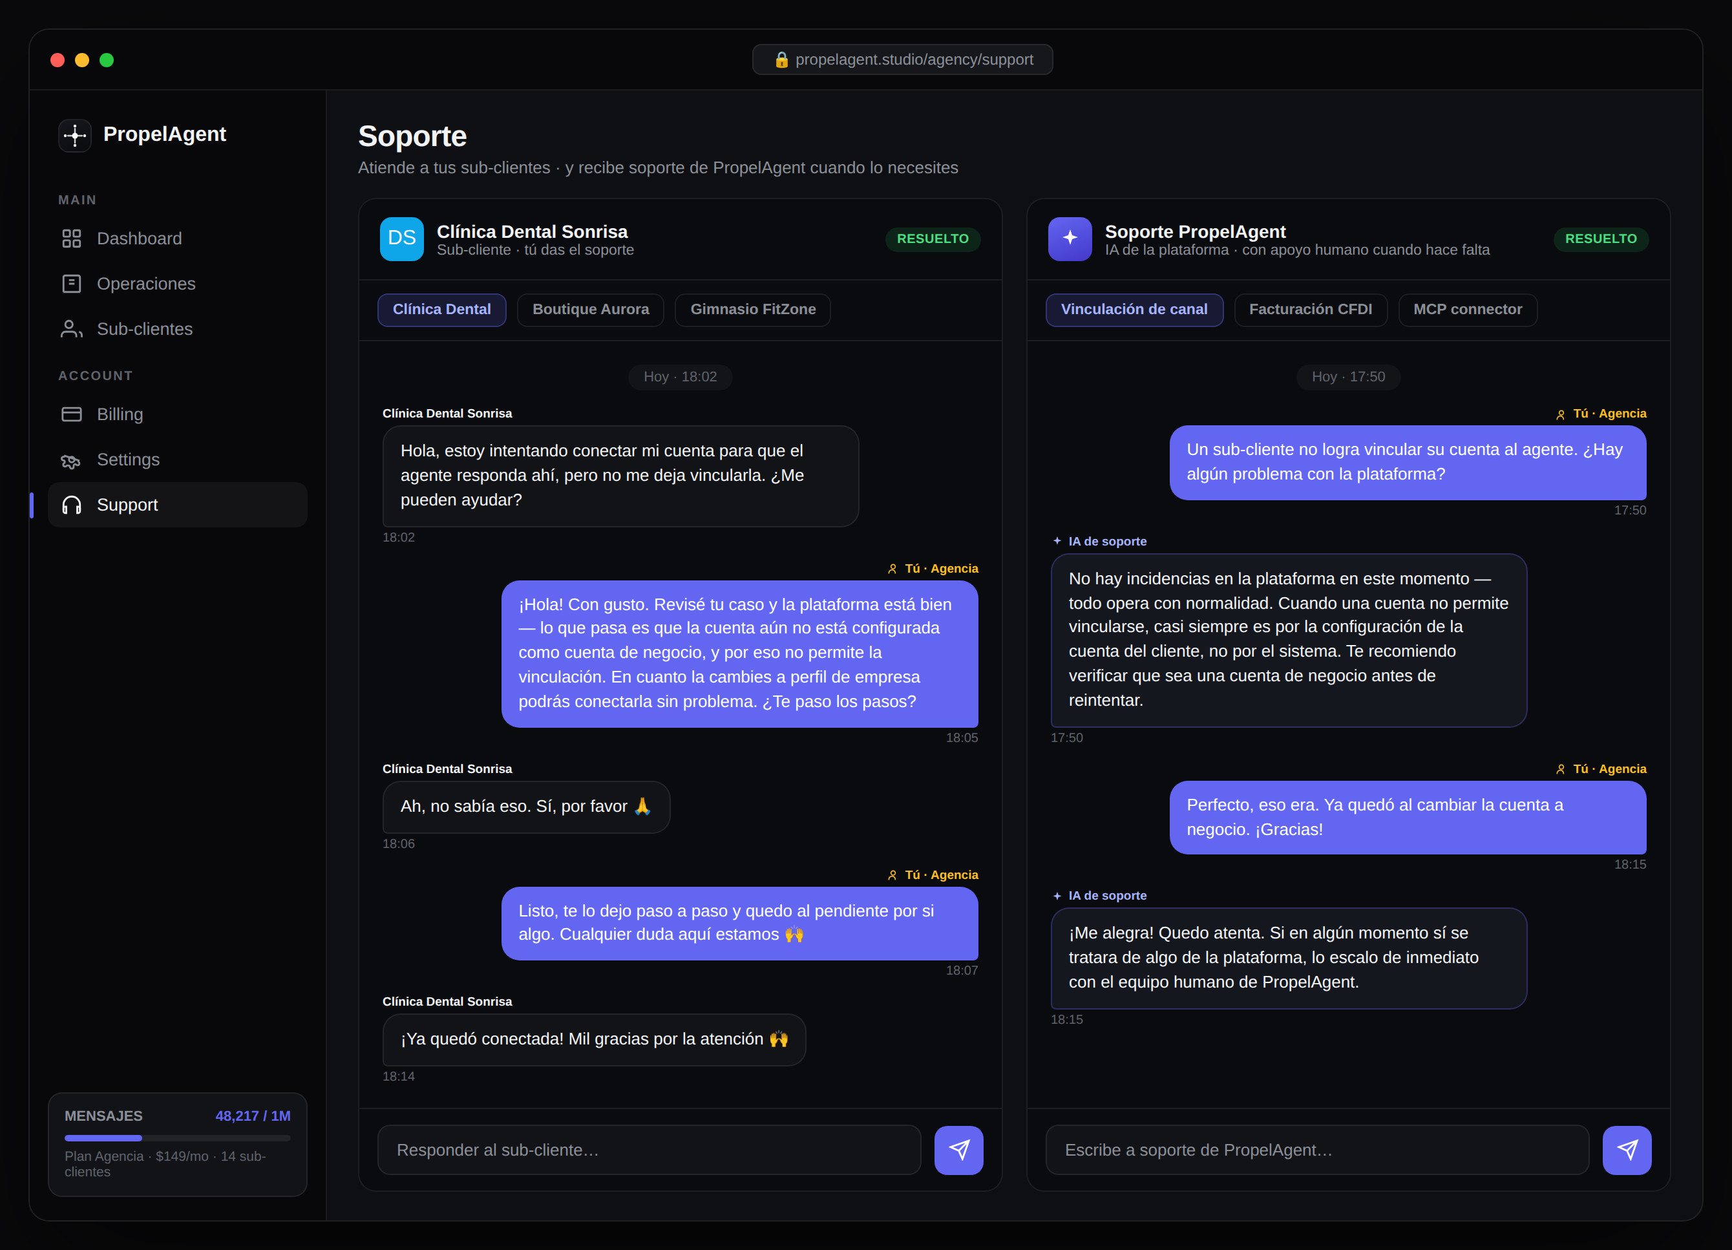
Task: Click the 'Perfecto, eso era' message bubble
Action: pyautogui.click(x=1408, y=817)
